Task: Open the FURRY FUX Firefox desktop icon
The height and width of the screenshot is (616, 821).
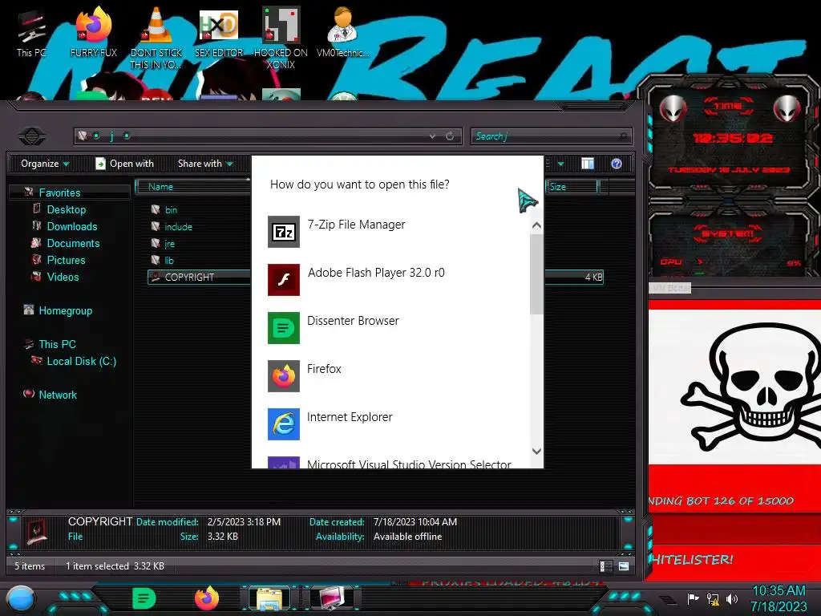Action: (93, 32)
